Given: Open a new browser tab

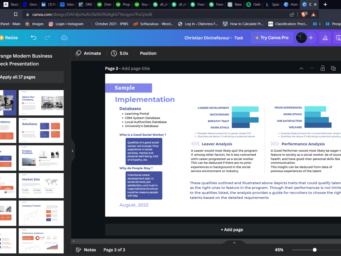Looking at the screenshot, I should coord(325,4).
